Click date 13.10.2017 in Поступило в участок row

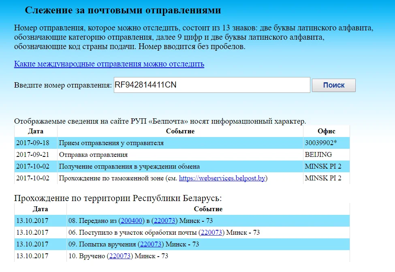[x=32, y=232]
